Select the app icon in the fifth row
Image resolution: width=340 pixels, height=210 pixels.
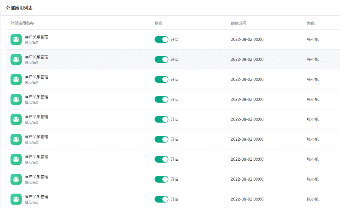coord(16,119)
